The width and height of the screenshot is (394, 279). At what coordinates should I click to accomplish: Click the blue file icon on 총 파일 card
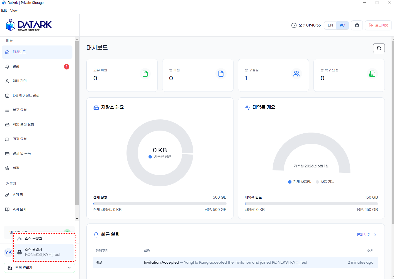(x=221, y=74)
